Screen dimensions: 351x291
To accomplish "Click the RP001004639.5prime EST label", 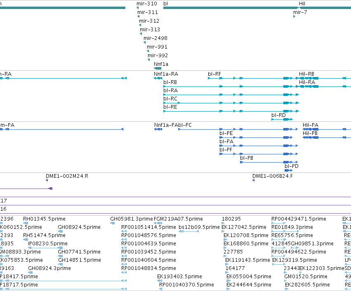I will point(148,244).
